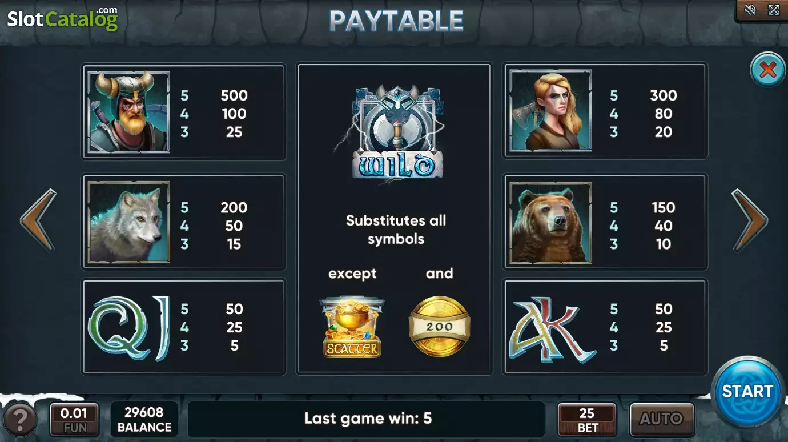Toggle AUTO spin button
The image size is (788, 442).
tap(662, 419)
